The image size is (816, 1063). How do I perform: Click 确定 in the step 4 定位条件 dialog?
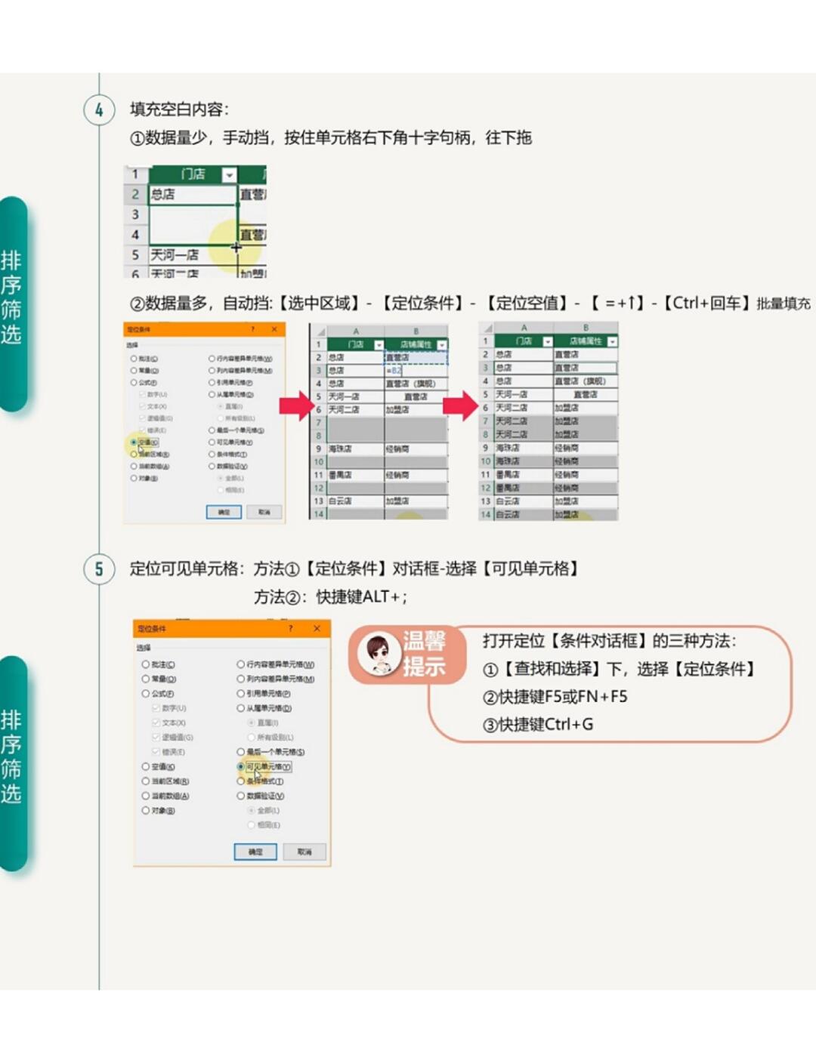(x=224, y=512)
